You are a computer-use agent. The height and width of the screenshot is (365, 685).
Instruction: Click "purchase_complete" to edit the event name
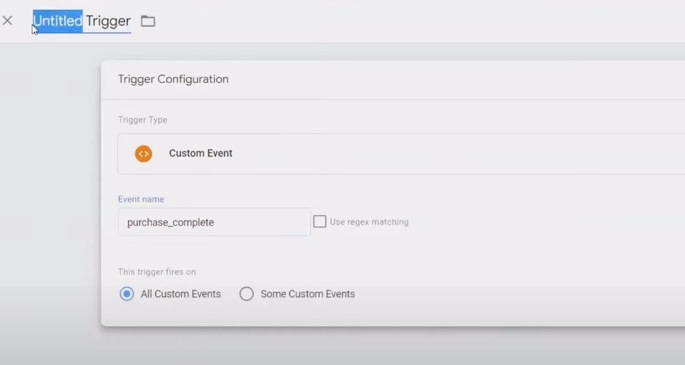coord(170,222)
